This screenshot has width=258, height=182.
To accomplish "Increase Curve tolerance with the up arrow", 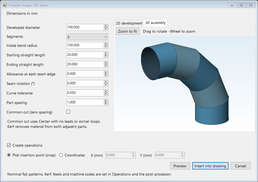I will pos(106,91).
